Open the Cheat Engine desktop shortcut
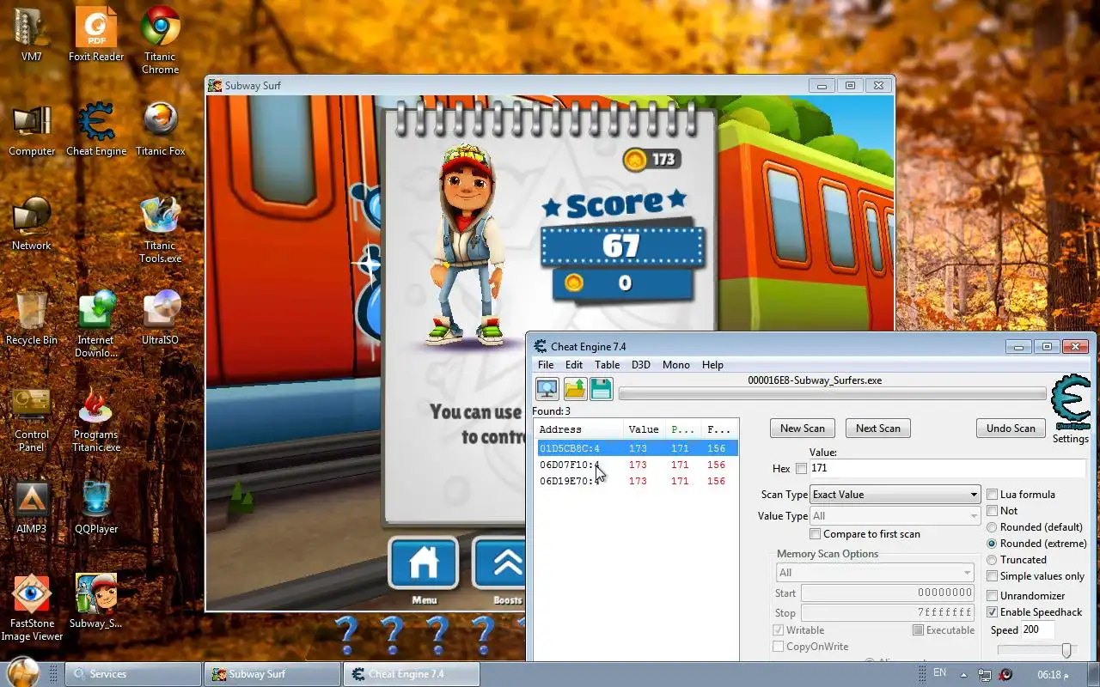 coord(96,131)
